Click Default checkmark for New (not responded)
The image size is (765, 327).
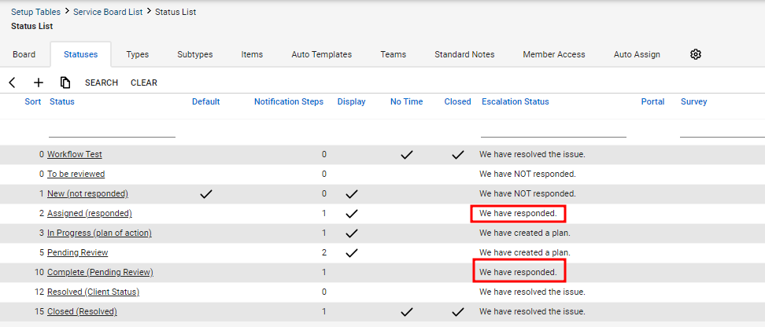206,194
